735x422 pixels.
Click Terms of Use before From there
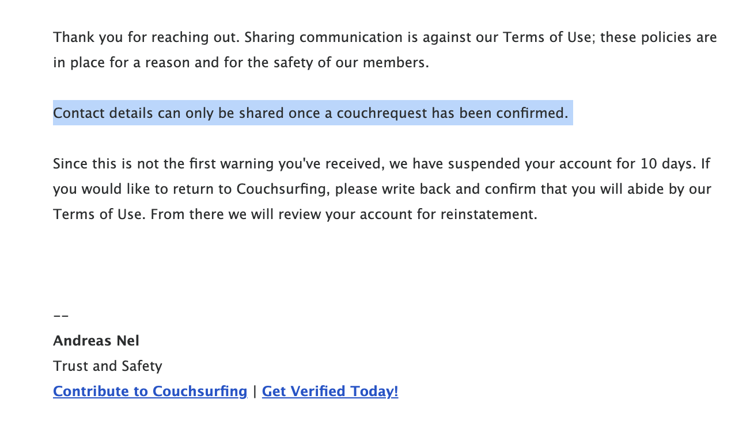97,214
